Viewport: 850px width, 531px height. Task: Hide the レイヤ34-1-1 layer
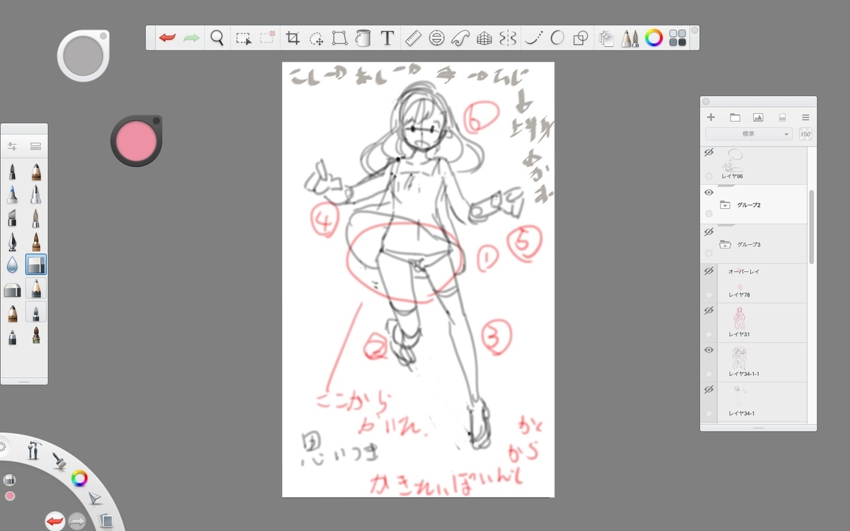708,350
